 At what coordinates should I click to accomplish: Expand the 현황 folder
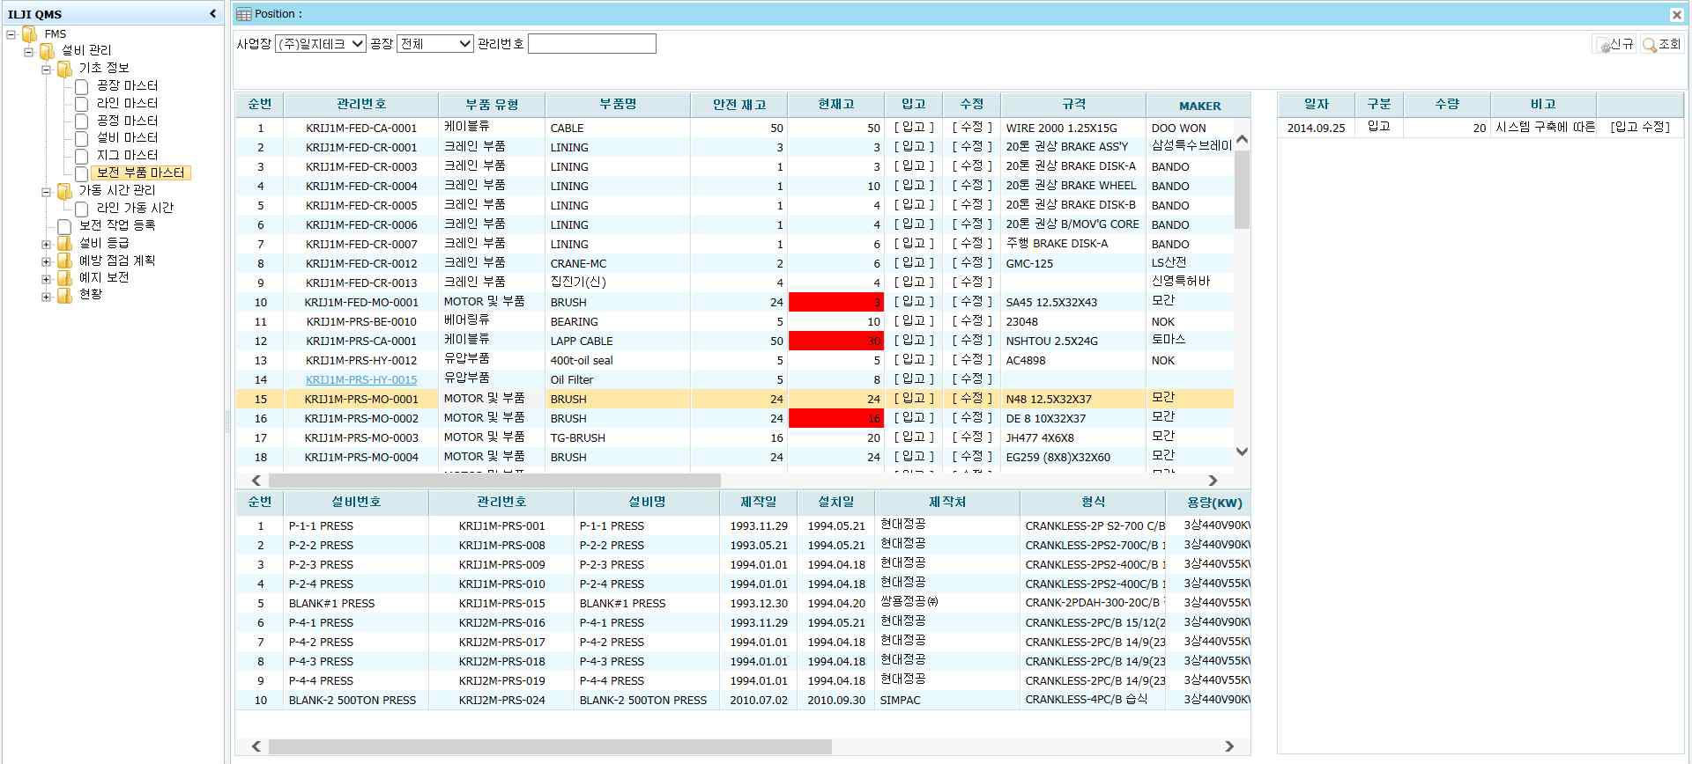pyautogui.click(x=46, y=296)
